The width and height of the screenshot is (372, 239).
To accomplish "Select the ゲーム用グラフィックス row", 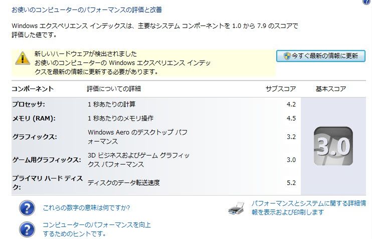I will [x=156, y=160].
